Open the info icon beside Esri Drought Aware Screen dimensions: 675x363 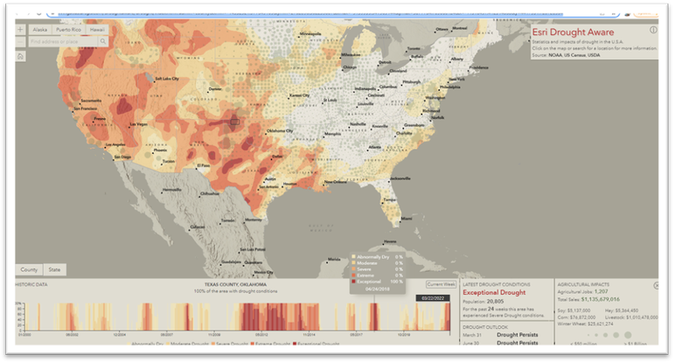653,30
